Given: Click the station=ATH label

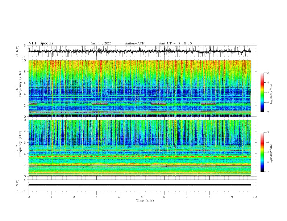Looking at the screenshot, I should pyautogui.click(x=134, y=43).
